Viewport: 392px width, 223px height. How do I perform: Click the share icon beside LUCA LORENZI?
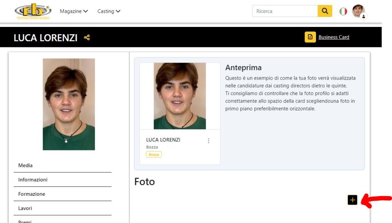click(x=87, y=38)
